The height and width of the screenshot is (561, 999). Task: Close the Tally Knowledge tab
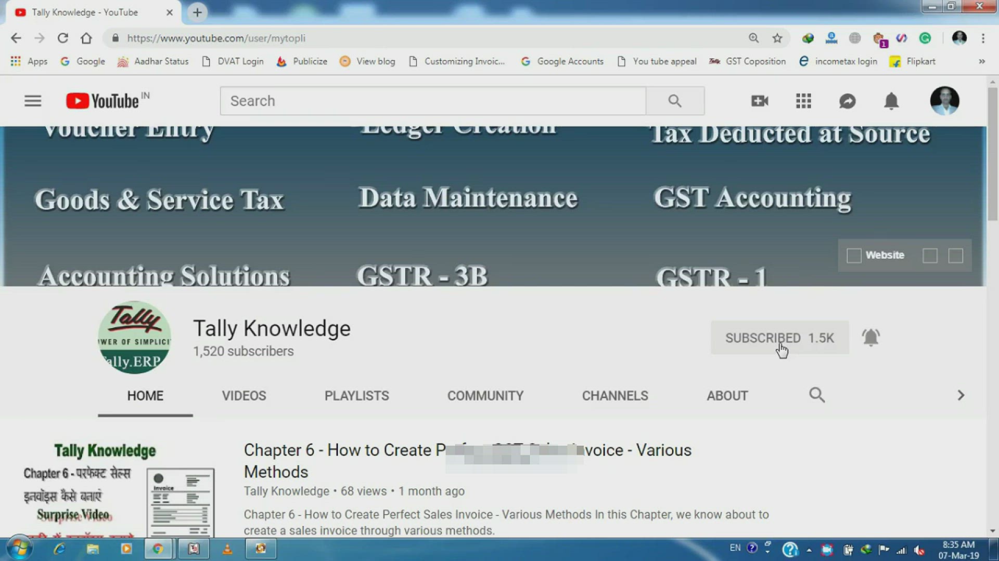tap(170, 12)
